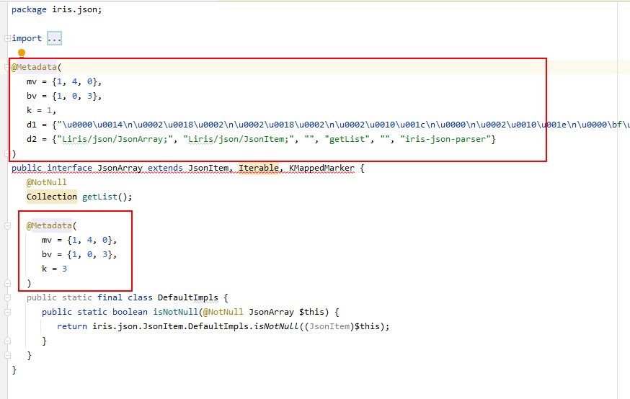The height and width of the screenshot is (399, 630).
Task: Collapse the top-level @Metadata annotation block
Action: point(6,68)
